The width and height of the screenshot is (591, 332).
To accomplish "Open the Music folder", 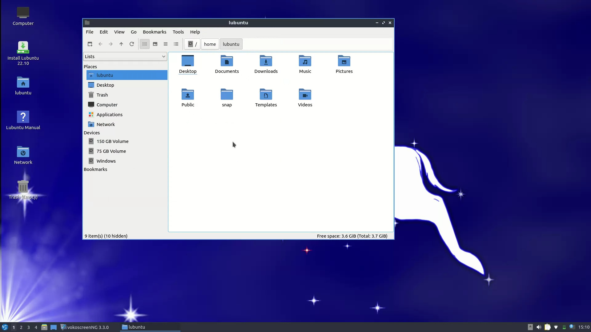I will pos(305,65).
